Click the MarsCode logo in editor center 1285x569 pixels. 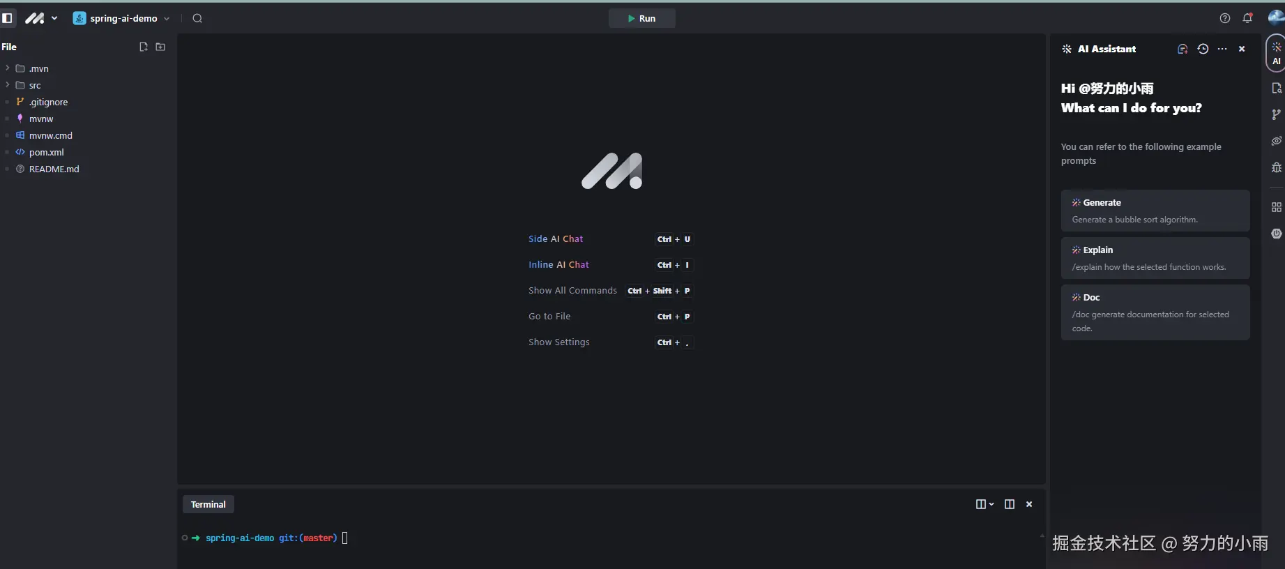click(x=611, y=171)
